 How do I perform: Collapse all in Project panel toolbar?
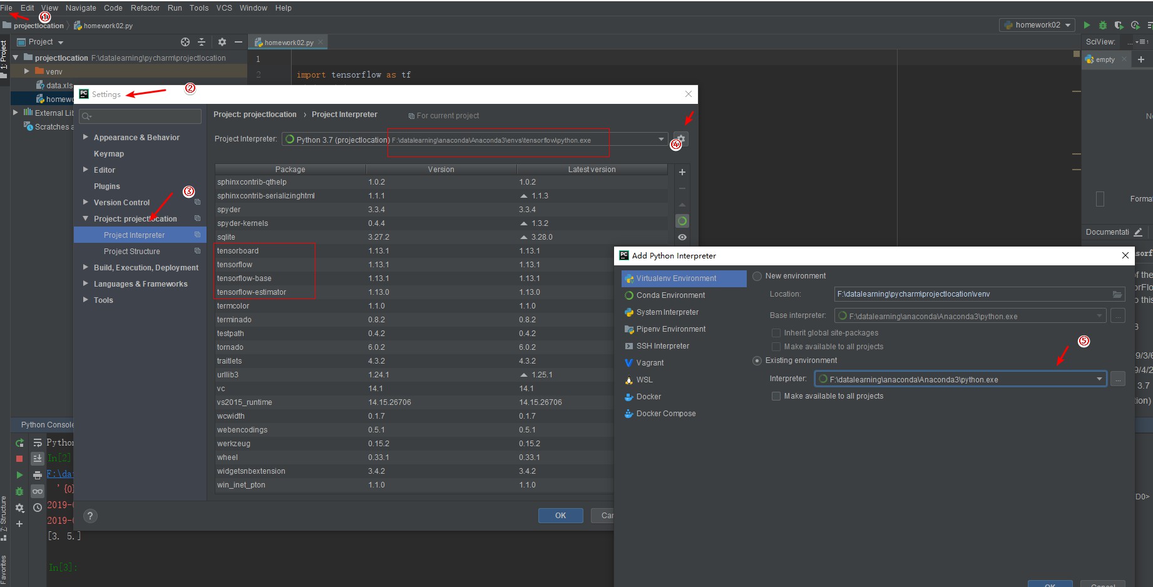[x=202, y=42]
